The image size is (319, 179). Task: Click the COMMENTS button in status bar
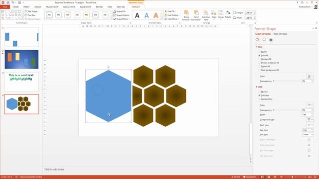click(x=250, y=177)
